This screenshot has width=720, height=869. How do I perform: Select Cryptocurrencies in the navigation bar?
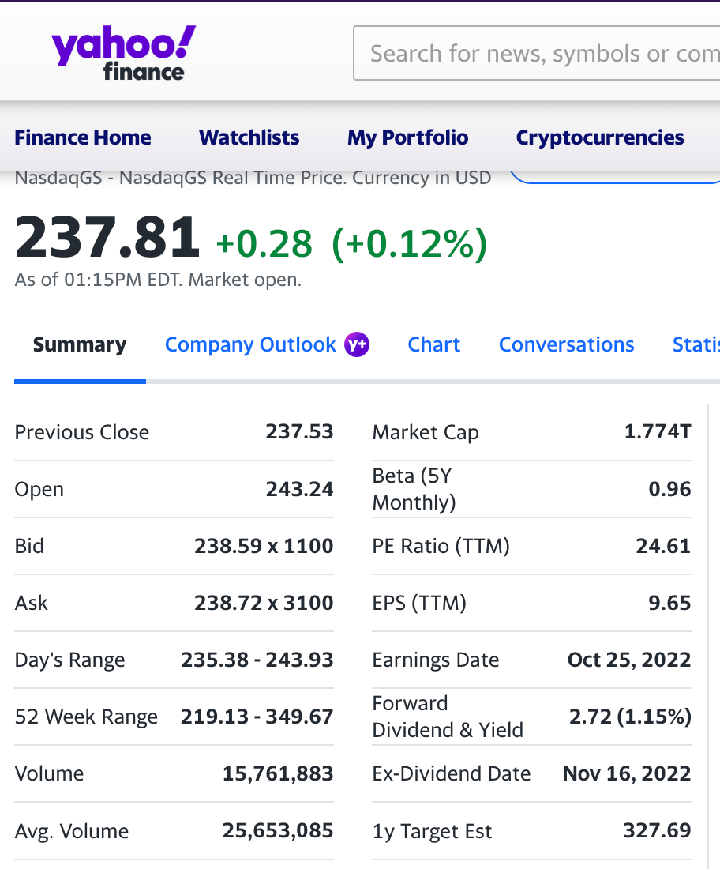click(x=600, y=137)
